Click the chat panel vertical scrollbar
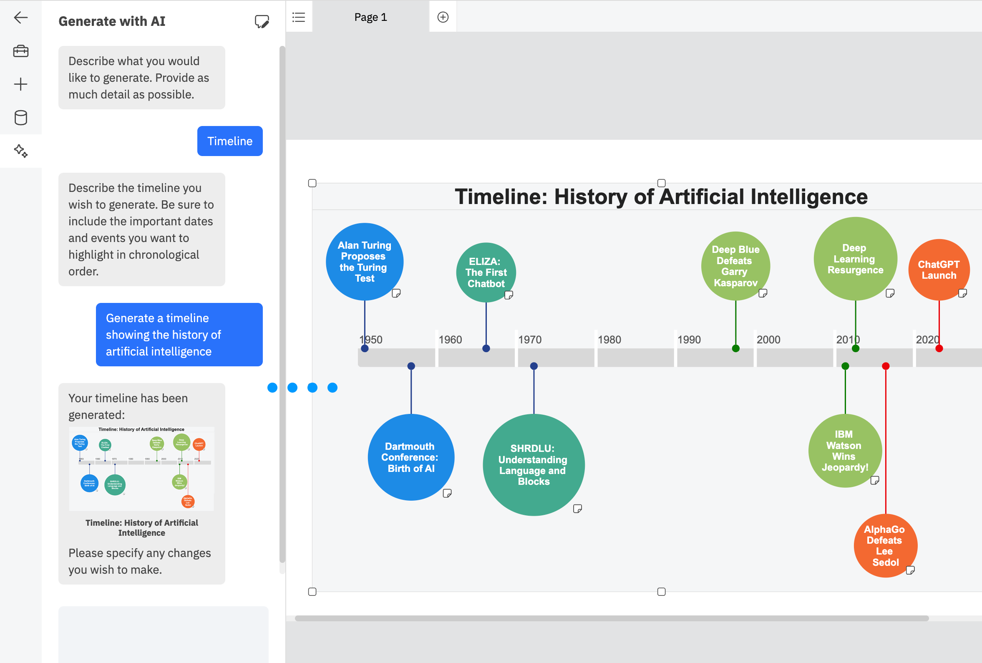This screenshot has width=982, height=663. coord(282,304)
